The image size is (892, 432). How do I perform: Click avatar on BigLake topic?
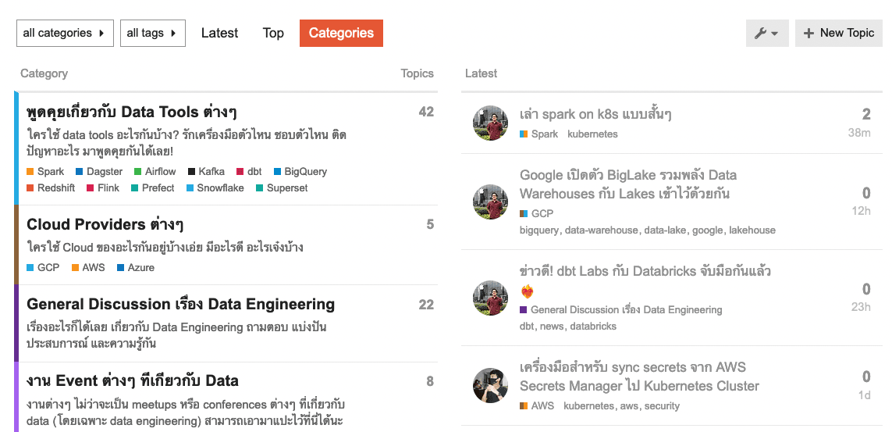(491, 202)
